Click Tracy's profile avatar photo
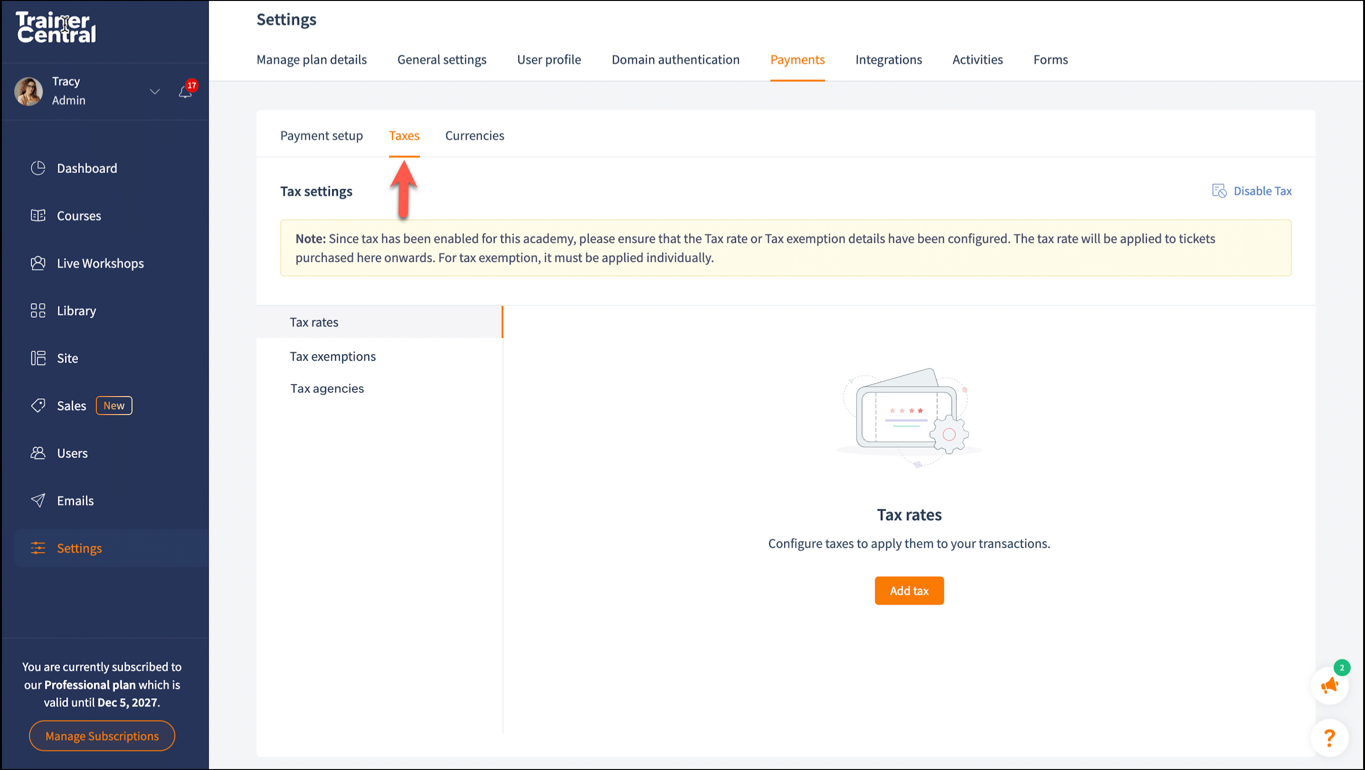Viewport: 1365px width, 770px height. pos(28,91)
